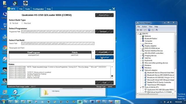
Task: Expand the Disk drives node arrow
Action: [141, 44]
